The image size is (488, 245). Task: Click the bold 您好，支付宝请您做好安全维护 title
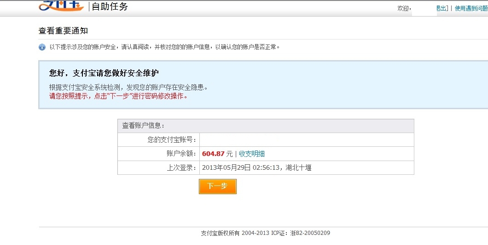point(104,73)
